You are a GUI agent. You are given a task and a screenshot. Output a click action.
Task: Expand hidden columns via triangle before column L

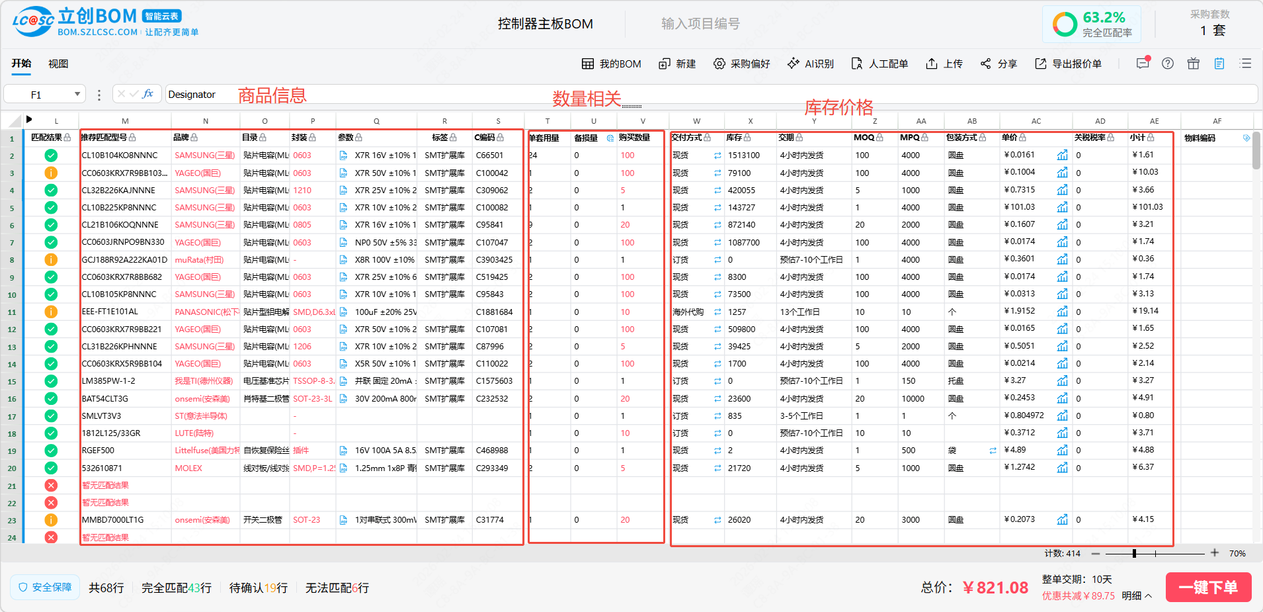[x=29, y=120]
